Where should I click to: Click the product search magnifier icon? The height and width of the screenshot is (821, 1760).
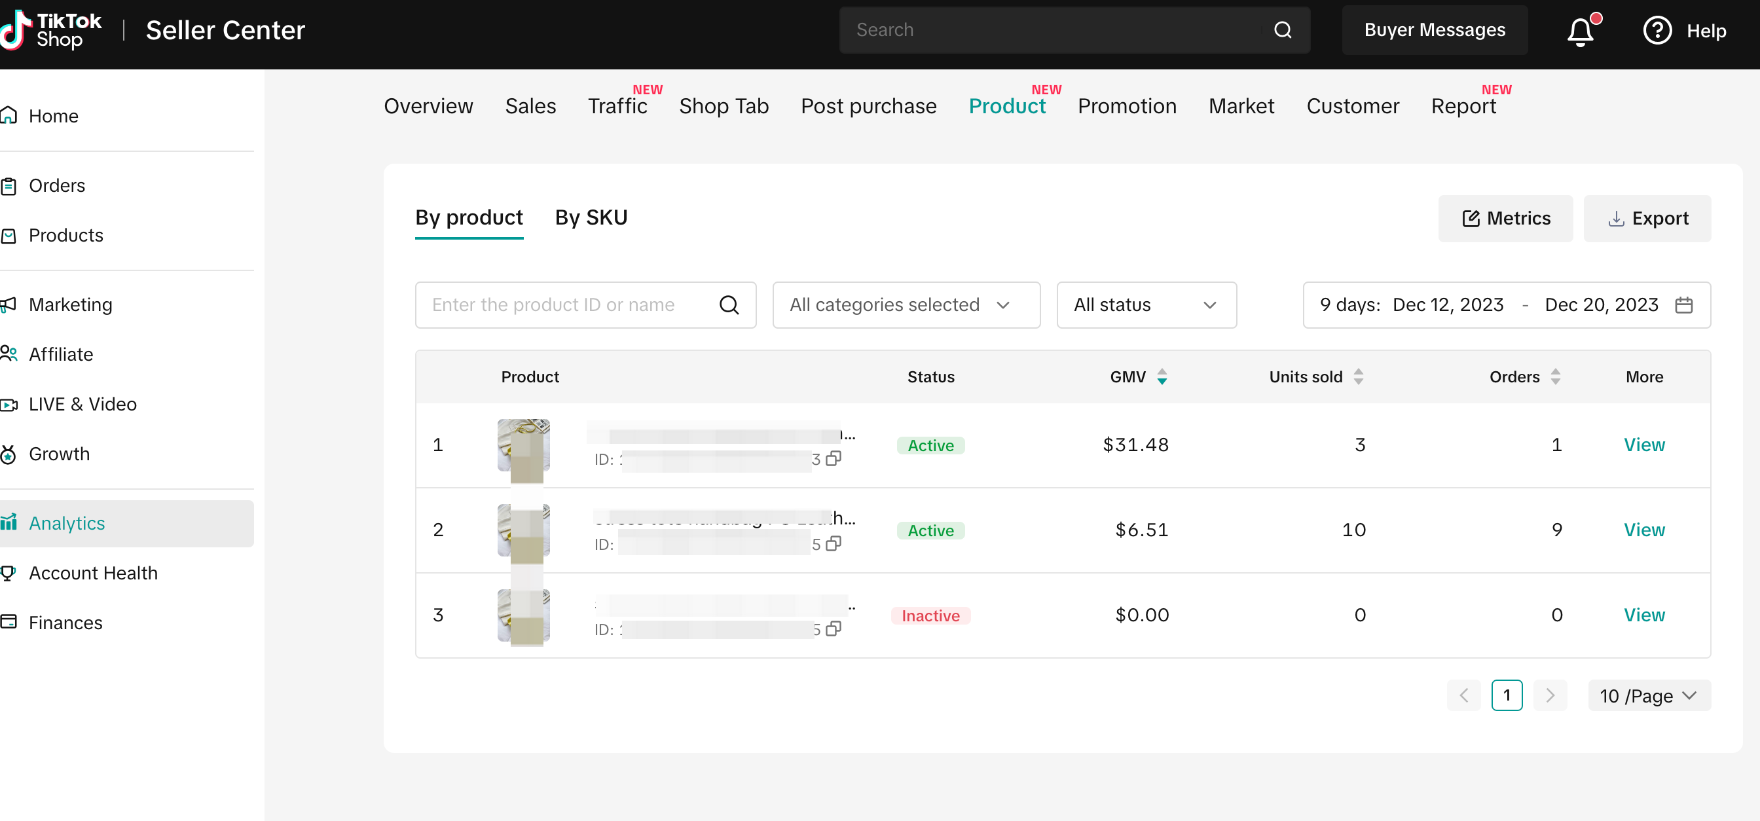click(x=729, y=305)
